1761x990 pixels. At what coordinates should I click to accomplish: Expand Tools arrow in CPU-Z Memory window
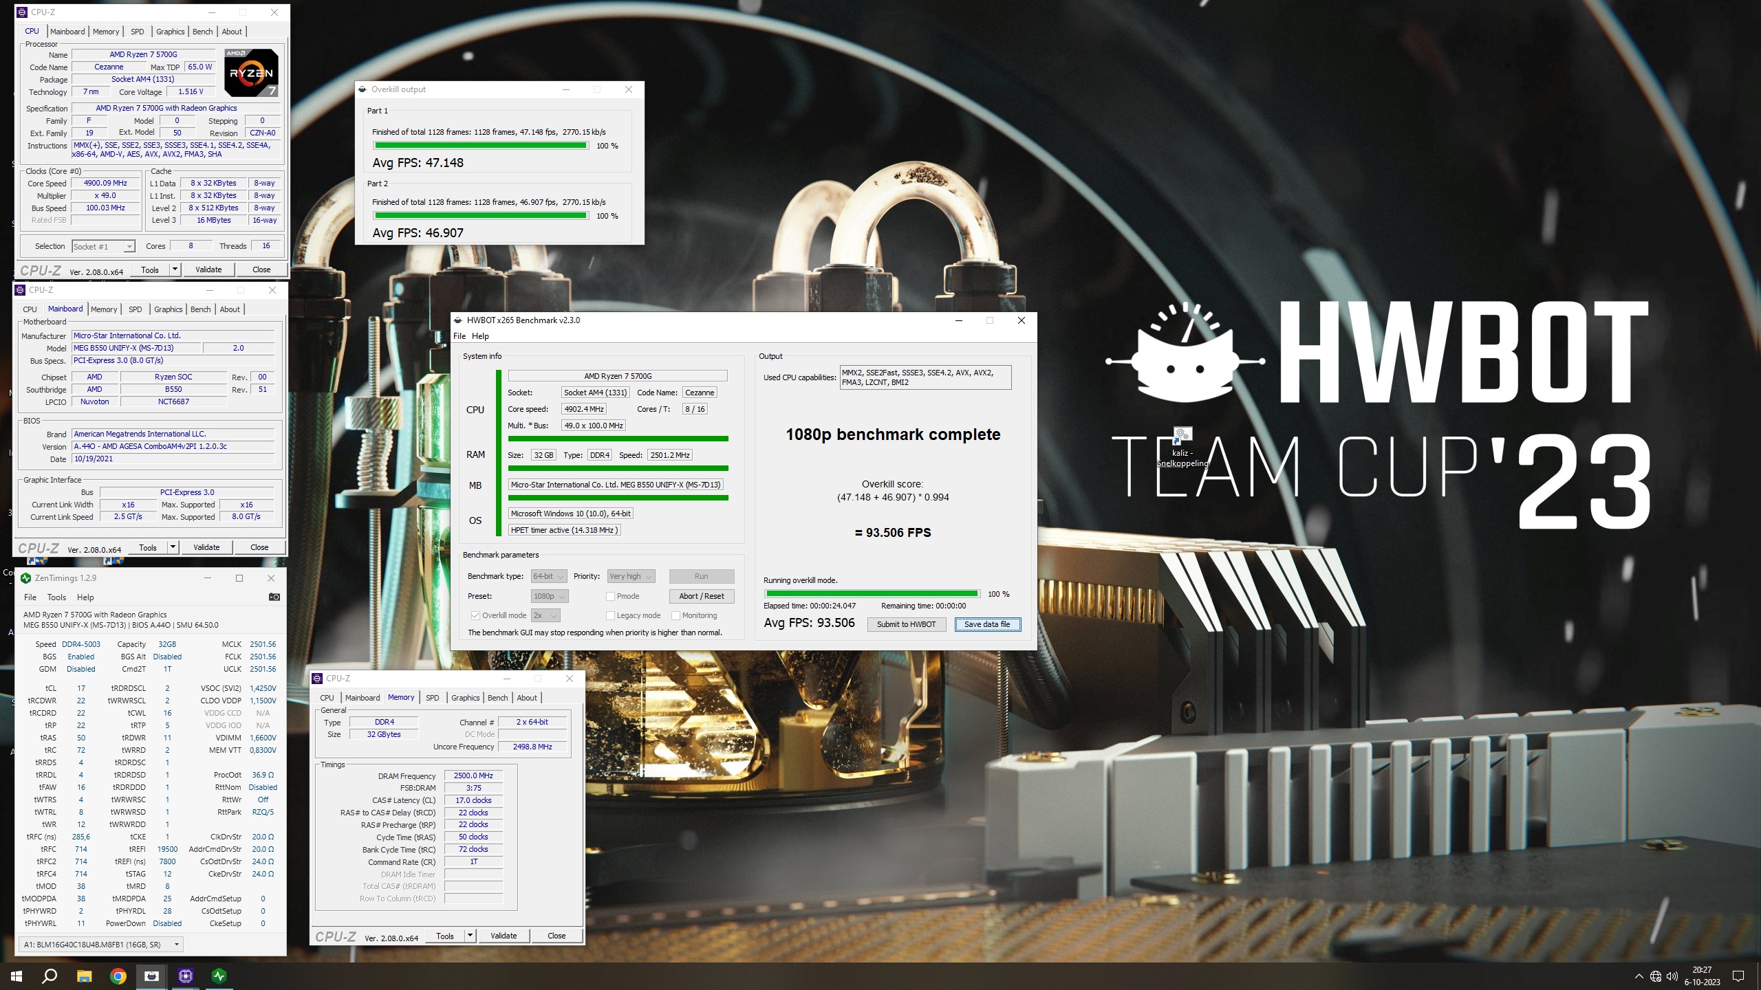click(470, 936)
